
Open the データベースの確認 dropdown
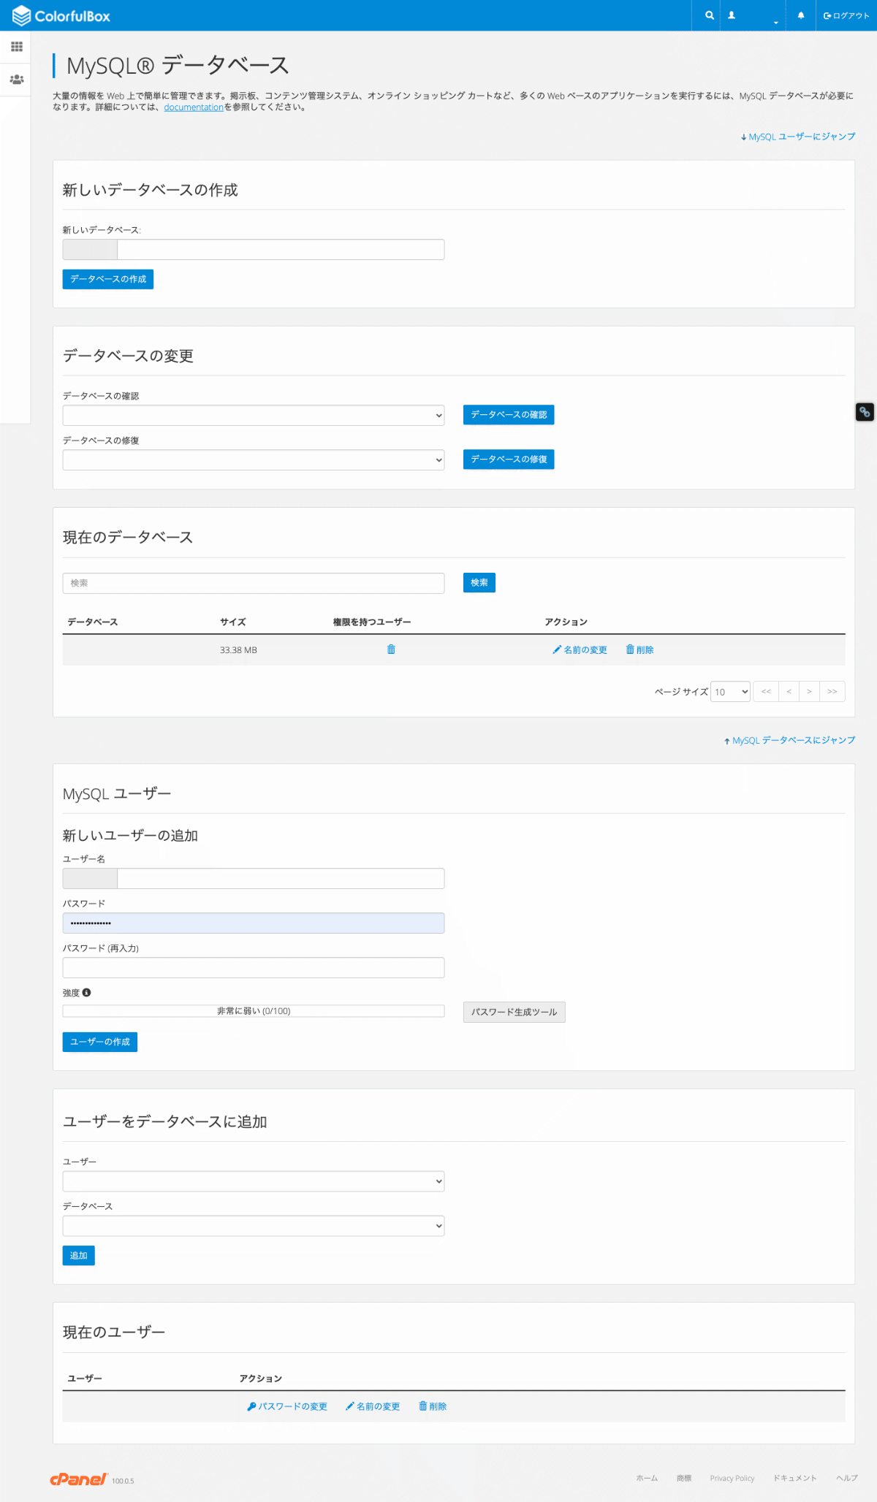[254, 416]
